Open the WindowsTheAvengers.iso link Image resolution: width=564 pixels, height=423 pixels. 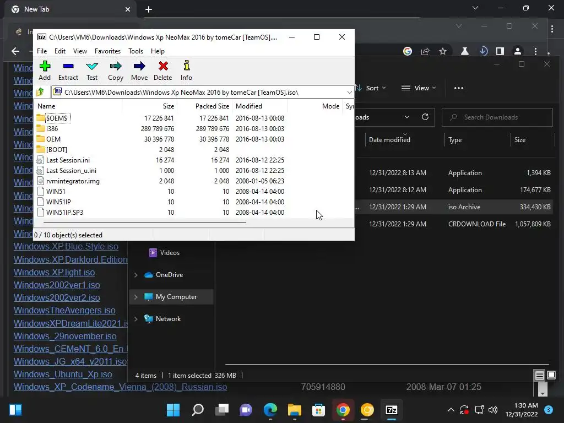[x=64, y=310]
